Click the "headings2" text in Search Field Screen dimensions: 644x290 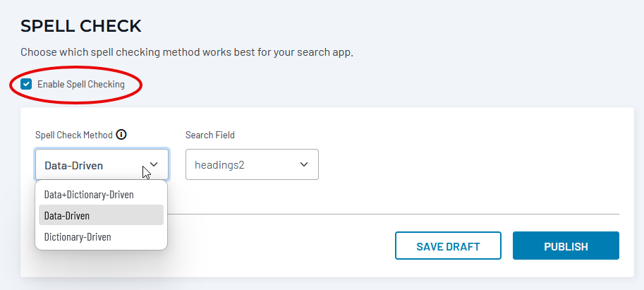click(x=219, y=165)
